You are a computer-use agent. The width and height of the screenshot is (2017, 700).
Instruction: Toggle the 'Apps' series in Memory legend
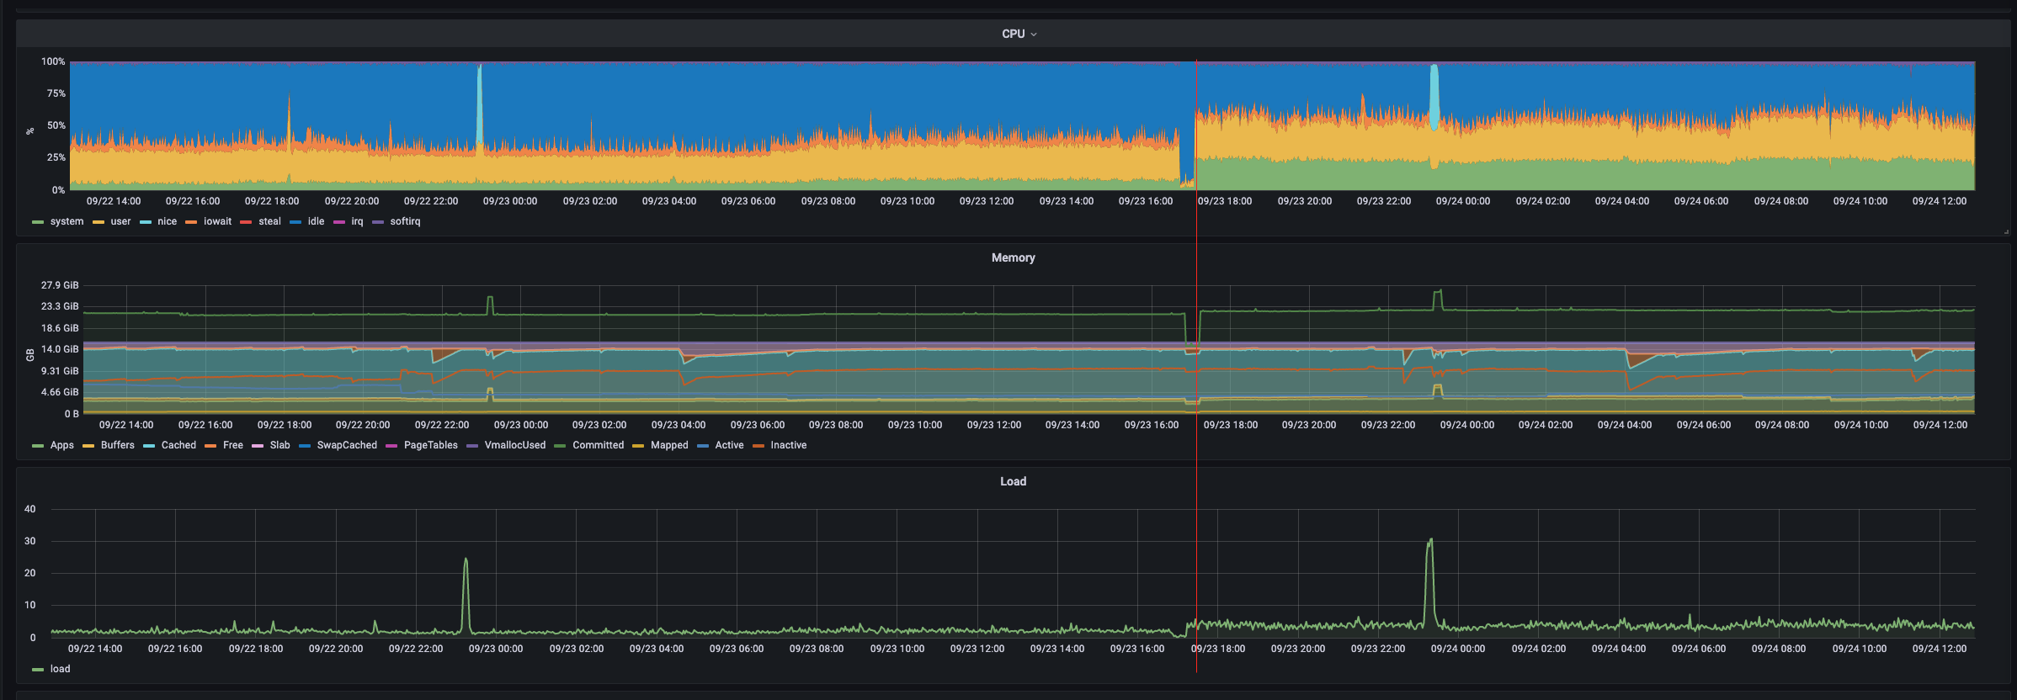(61, 445)
